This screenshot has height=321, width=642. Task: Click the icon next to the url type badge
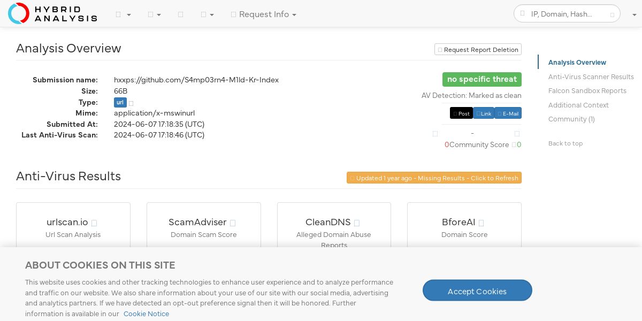click(x=131, y=103)
